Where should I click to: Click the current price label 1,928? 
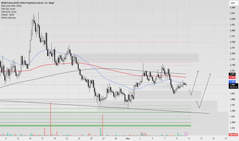coord(232,85)
